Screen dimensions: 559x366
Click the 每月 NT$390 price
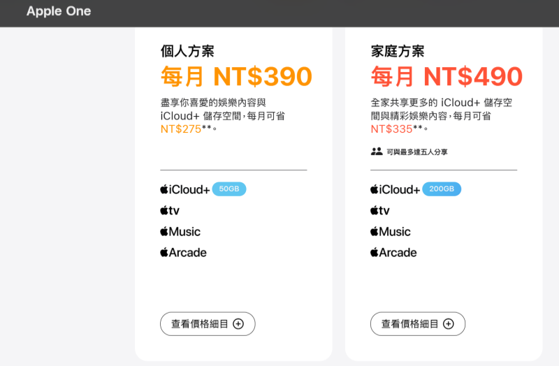pyautogui.click(x=236, y=77)
